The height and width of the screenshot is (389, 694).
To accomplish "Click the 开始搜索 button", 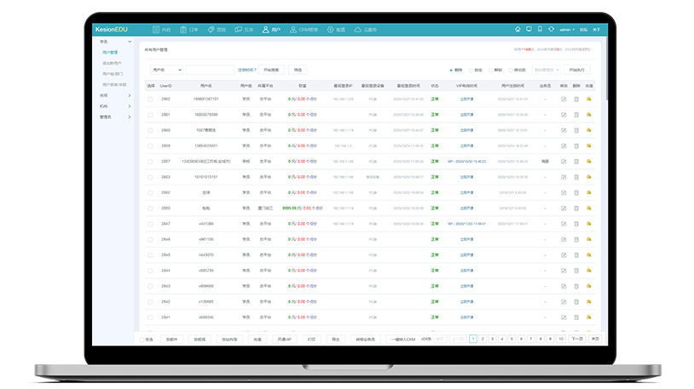I will point(269,70).
